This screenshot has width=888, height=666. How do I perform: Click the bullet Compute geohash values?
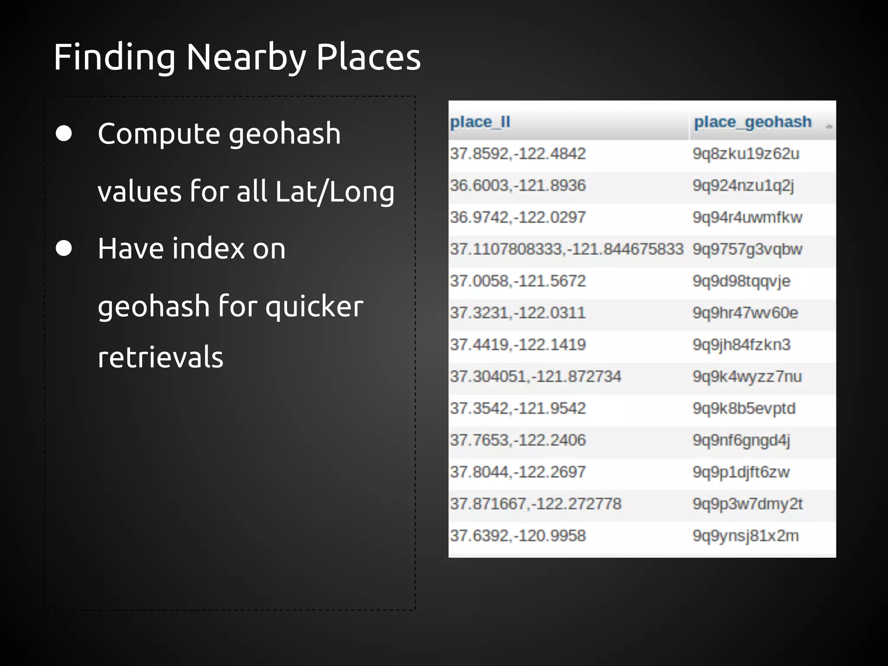pyautogui.click(x=246, y=161)
